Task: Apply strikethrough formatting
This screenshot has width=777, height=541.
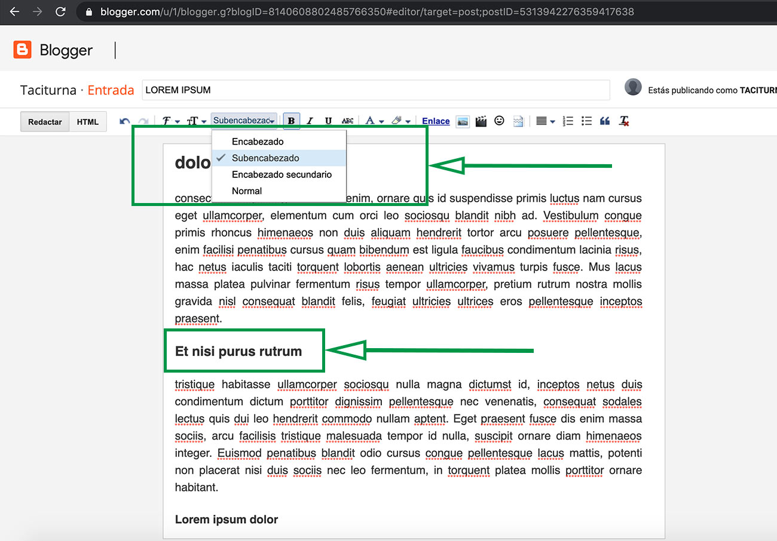Action: 347,121
